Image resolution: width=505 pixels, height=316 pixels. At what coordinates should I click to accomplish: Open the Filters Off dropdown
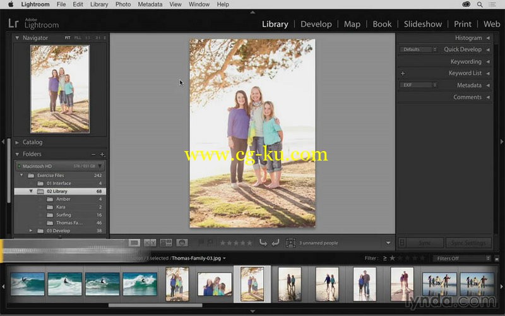click(x=461, y=258)
